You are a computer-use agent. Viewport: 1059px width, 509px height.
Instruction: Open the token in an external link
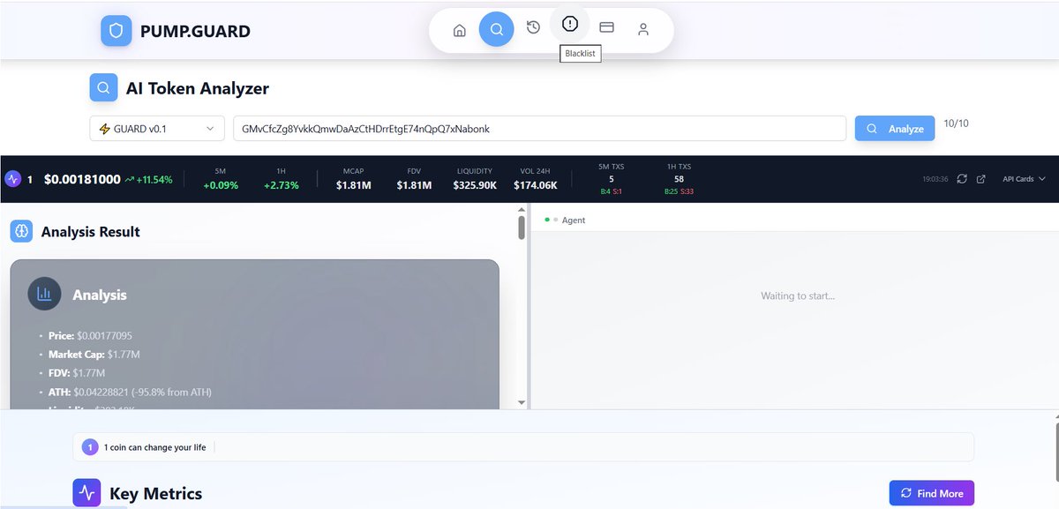[980, 179]
